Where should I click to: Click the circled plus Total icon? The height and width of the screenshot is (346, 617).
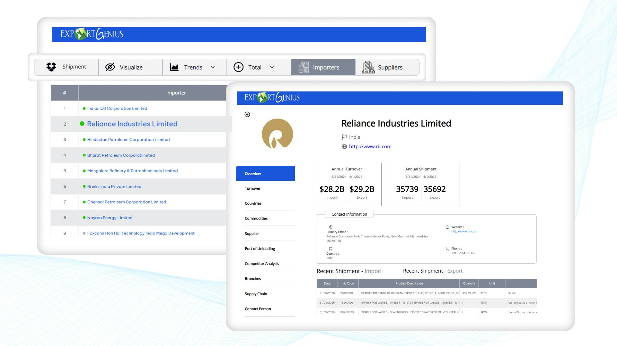point(238,67)
